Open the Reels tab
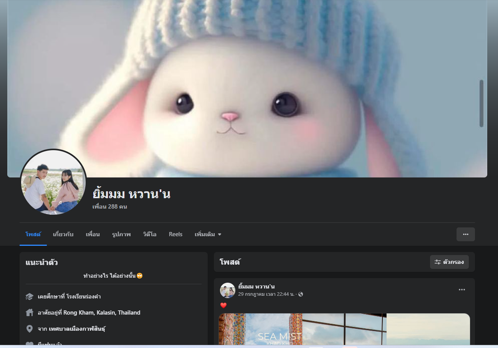Viewport: 498px width, 348px height. 175,234
